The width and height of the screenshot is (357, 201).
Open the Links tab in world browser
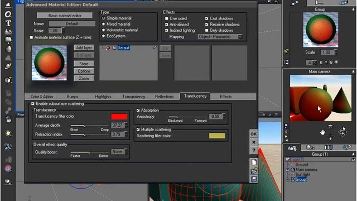pyautogui.click(x=347, y=147)
